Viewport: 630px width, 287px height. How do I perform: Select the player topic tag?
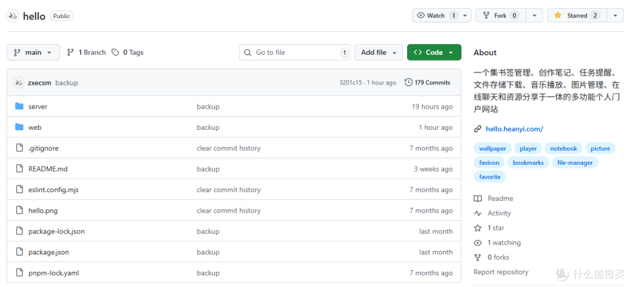528,148
